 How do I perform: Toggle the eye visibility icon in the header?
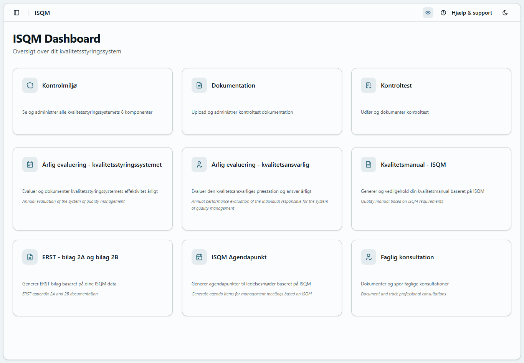tap(428, 12)
